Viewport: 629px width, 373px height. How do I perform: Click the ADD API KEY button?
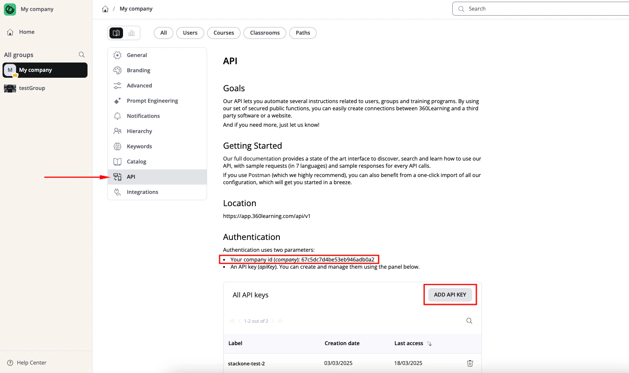coord(450,294)
